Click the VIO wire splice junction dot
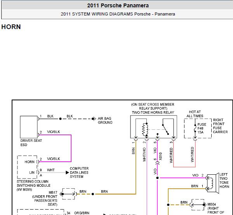The height and width of the screenshot is (215, 233). tap(158, 178)
